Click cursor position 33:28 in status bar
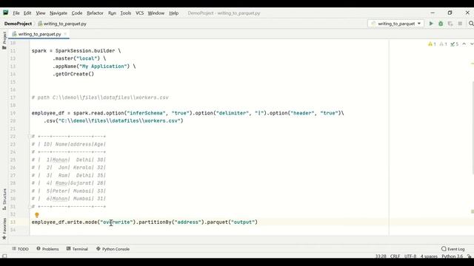This screenshot has width=474, height=266. click(x=381, y=256)
